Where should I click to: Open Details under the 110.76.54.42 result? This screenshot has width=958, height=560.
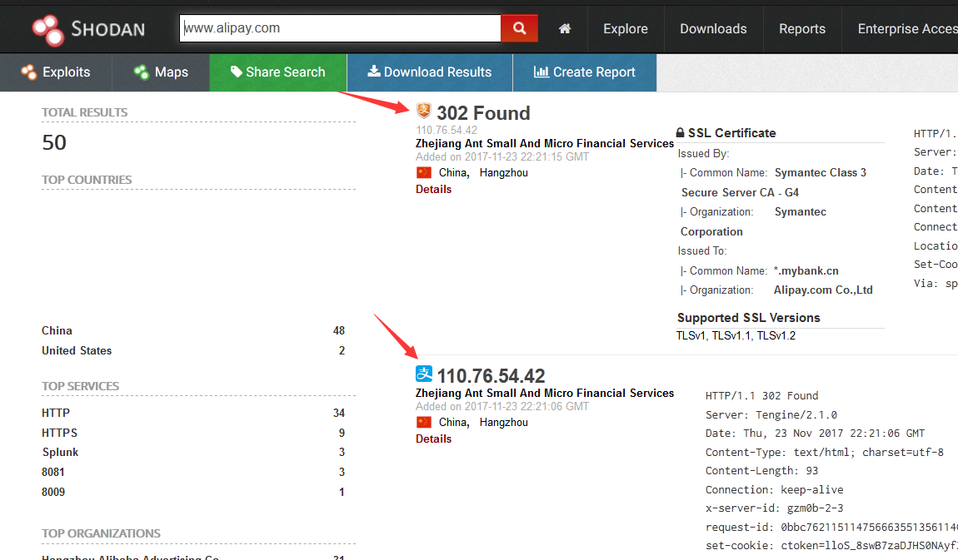433,439
